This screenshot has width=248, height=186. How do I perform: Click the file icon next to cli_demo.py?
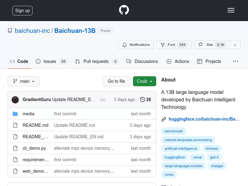(15, 148)
